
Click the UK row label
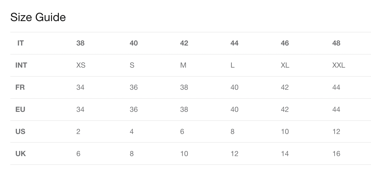(21, 154)
